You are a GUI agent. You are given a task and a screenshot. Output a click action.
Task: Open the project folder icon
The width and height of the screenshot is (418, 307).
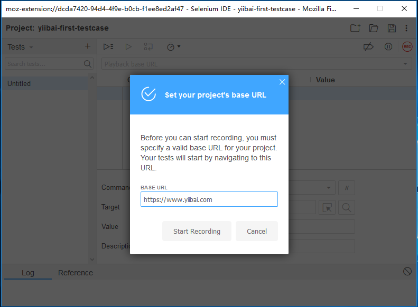pos(373,28)
